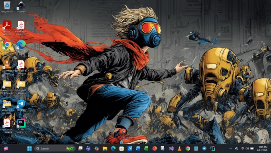
Task: Show hidden system tray icons
Action: pos(230,149)
